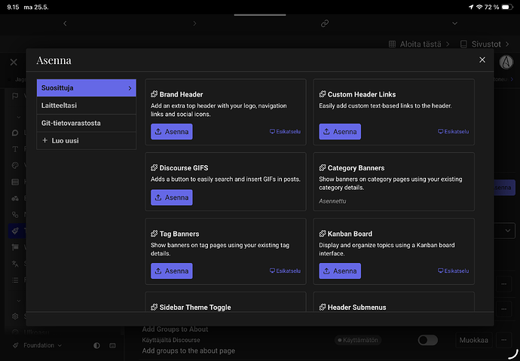
Task: Click the Discourse GIFS puzzle icon
Action: [x=154, y=168]
